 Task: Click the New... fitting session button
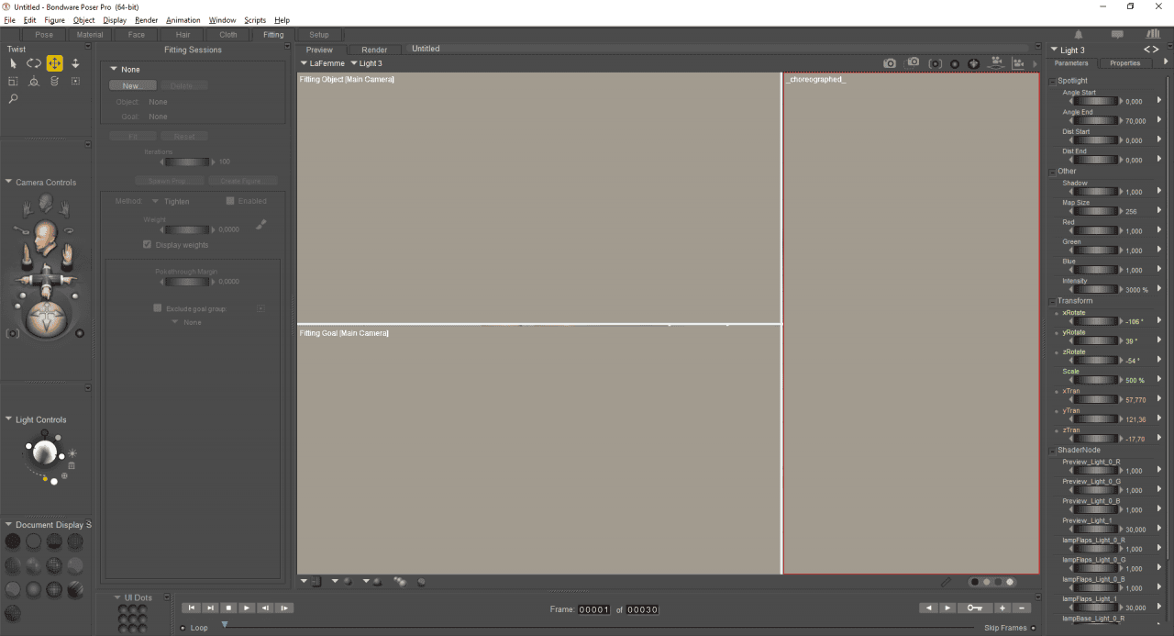(x=132, y=84)
